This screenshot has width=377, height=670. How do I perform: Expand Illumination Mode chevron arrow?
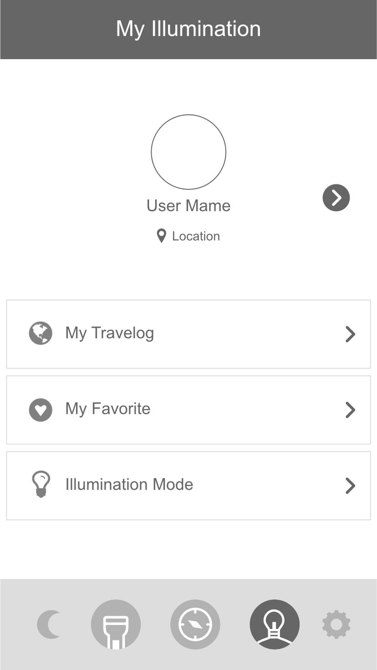(350, 486)
